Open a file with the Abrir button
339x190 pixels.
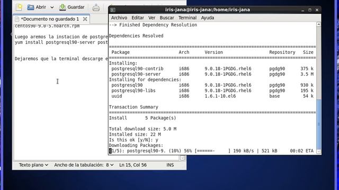point(37,7)
